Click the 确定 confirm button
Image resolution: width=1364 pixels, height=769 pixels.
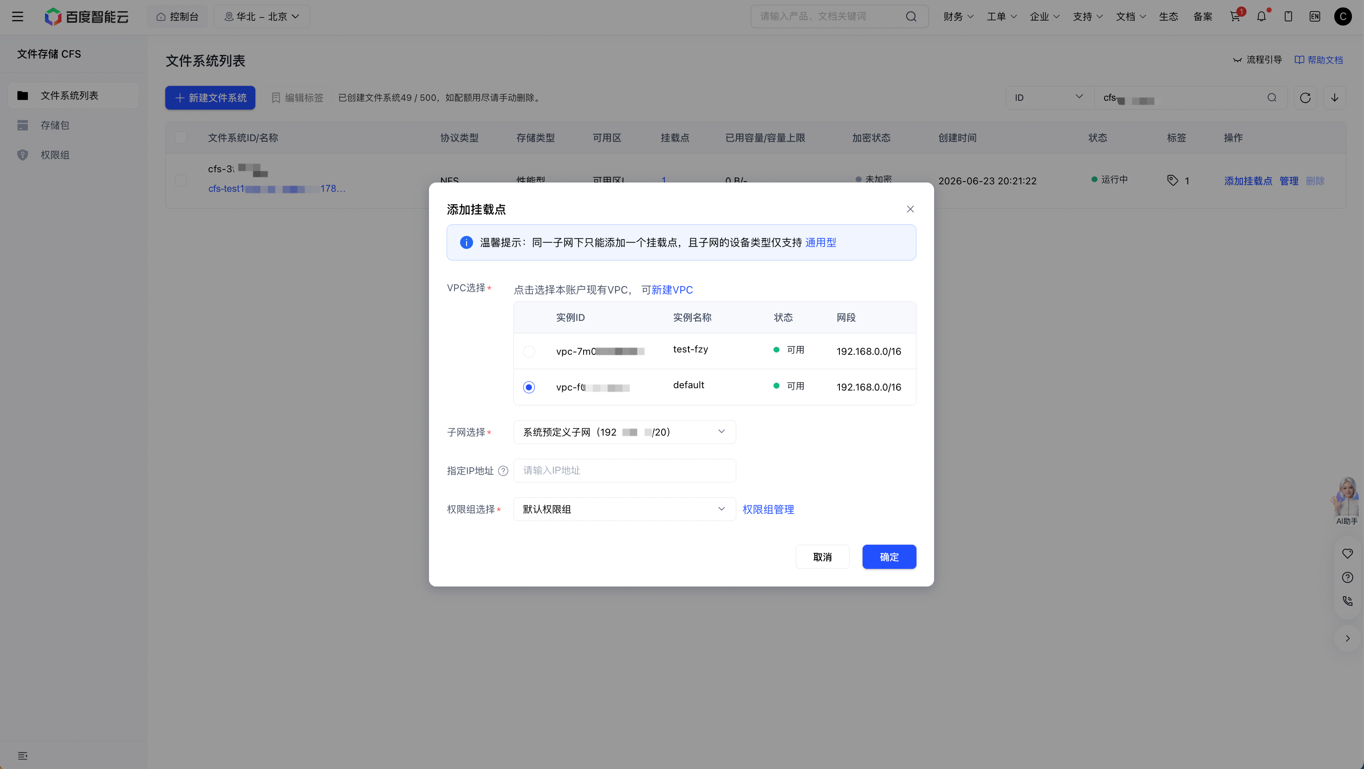889,557
